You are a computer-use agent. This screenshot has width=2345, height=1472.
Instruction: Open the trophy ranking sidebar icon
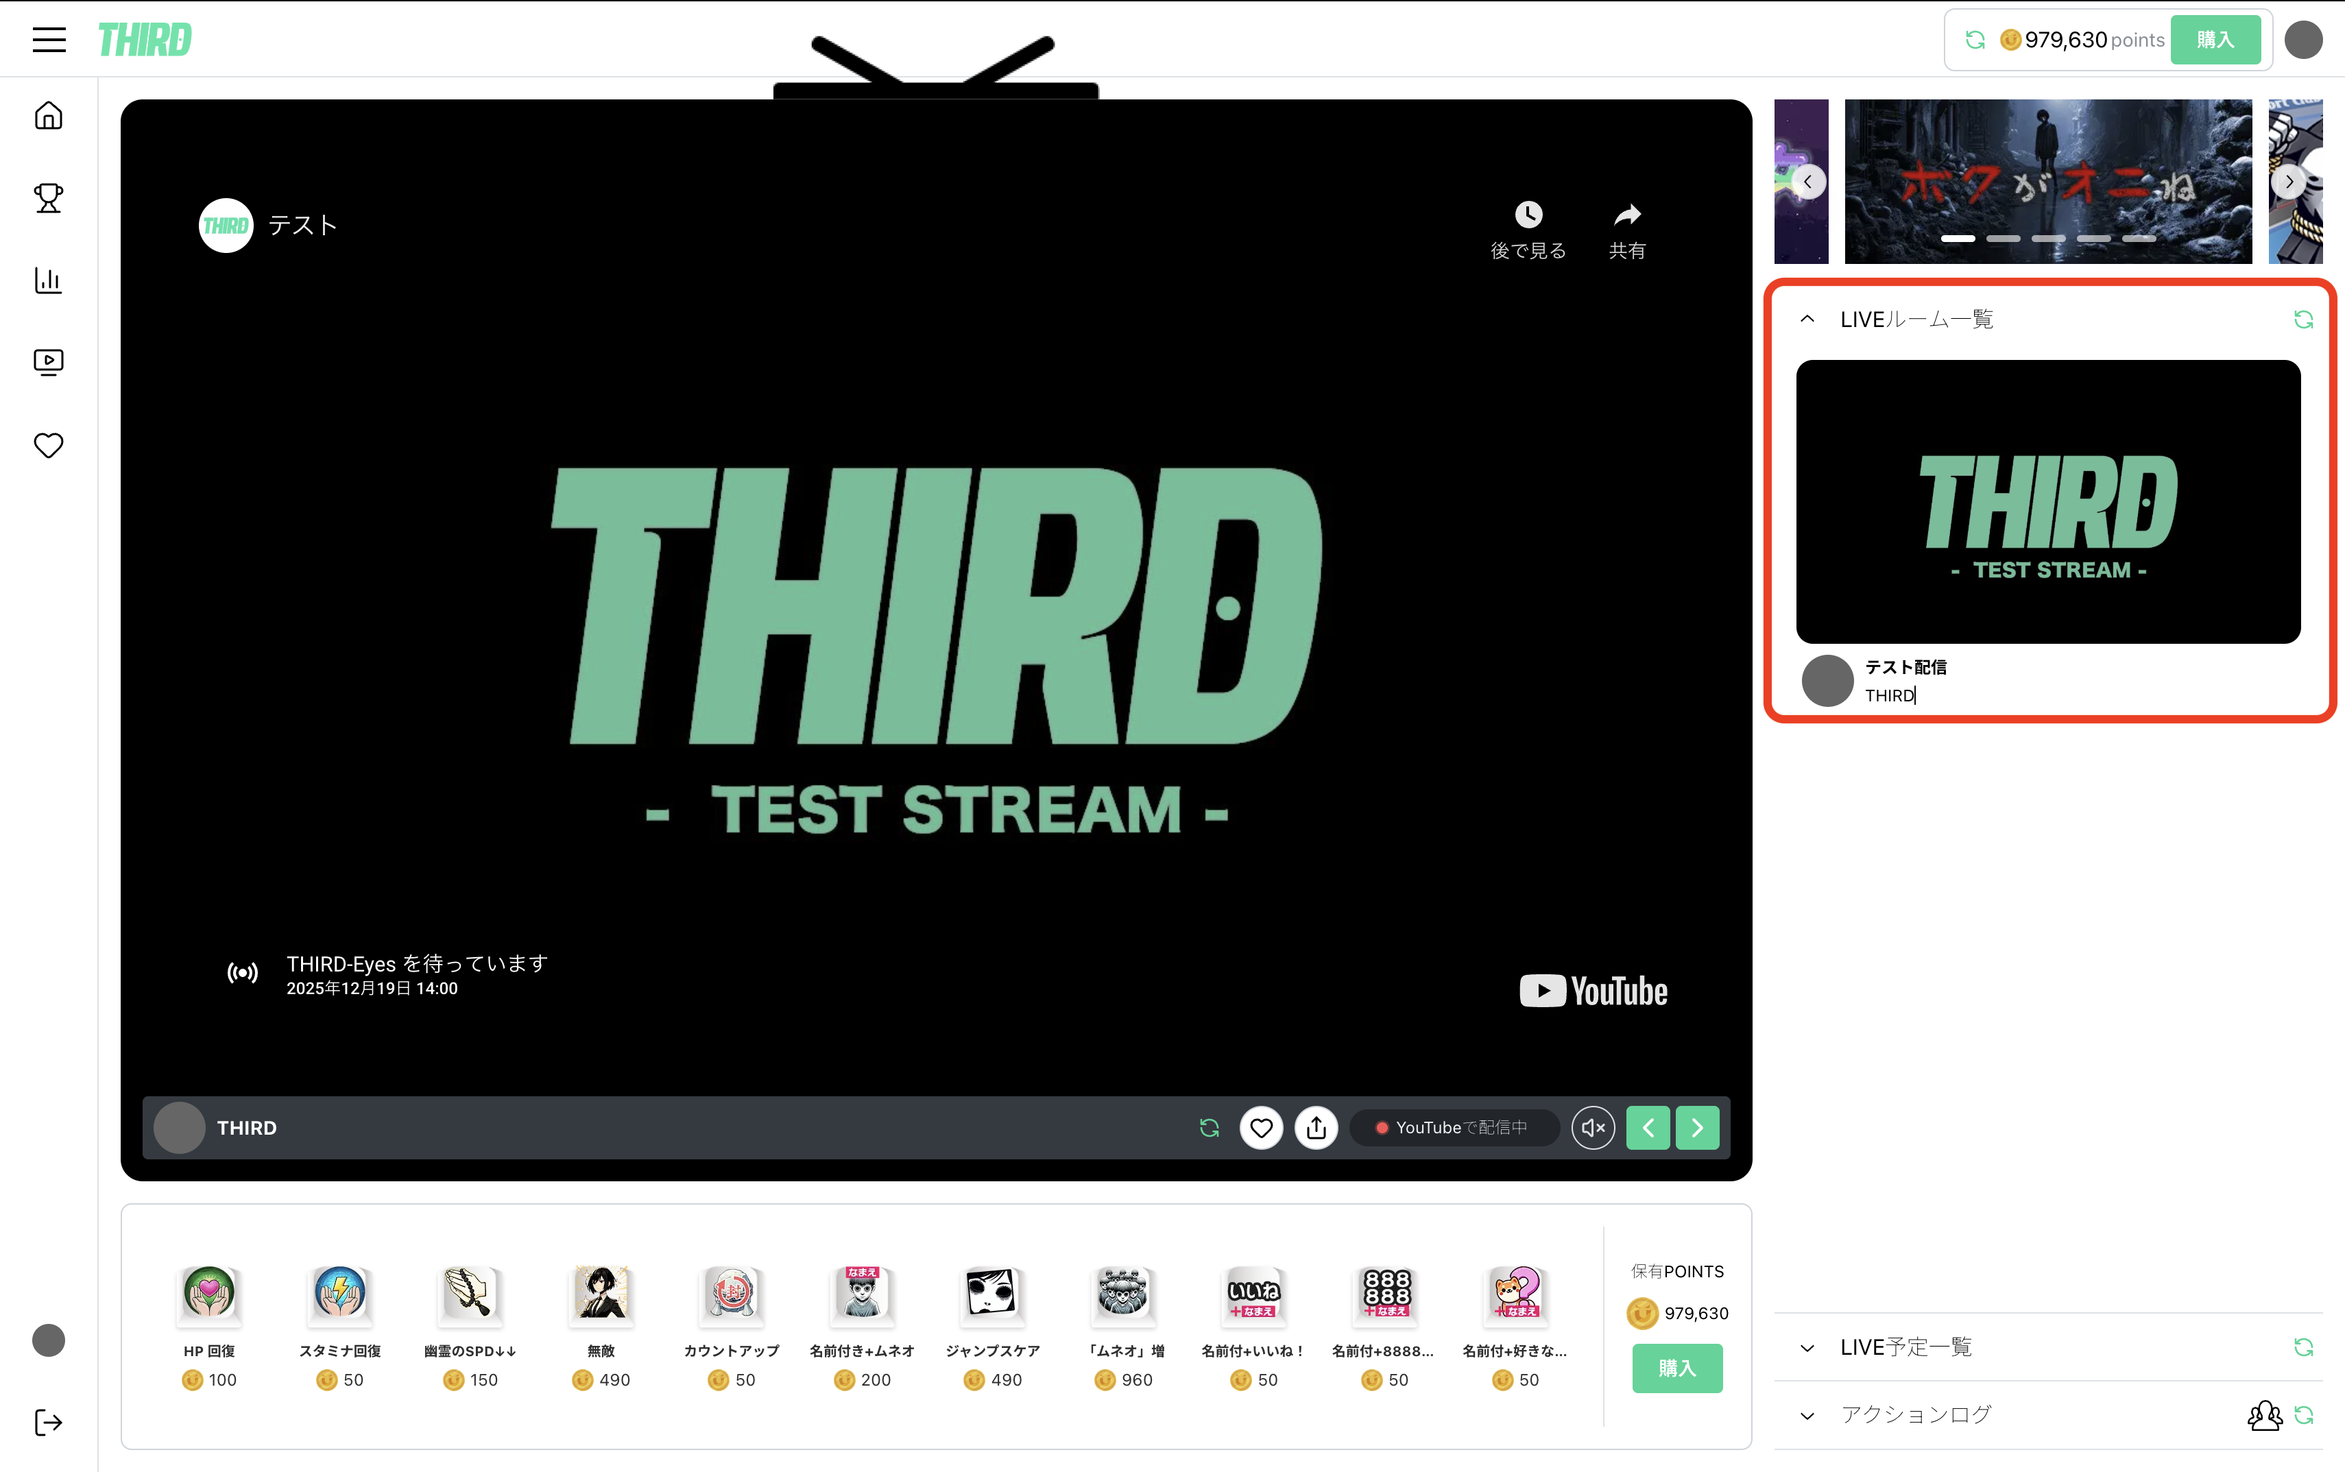[x=49, y=197]
